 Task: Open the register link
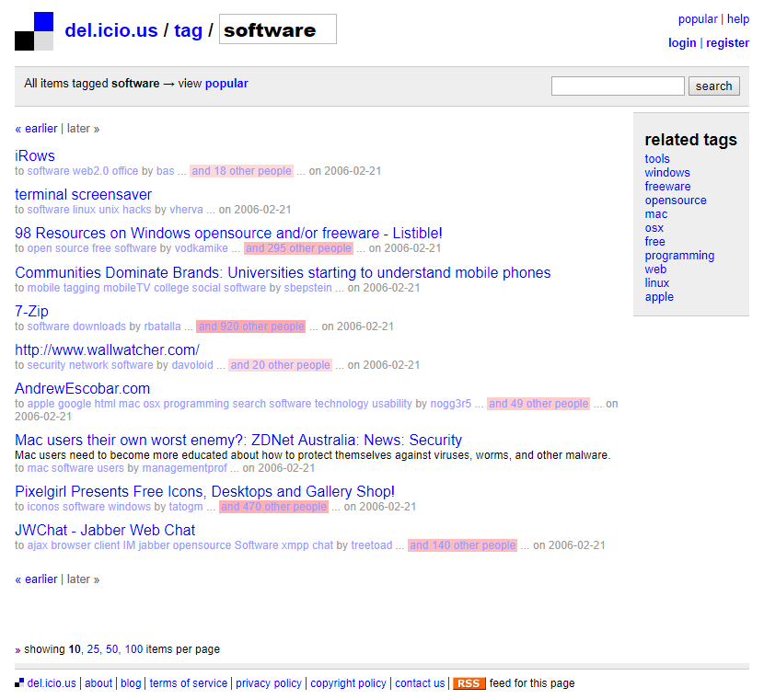pos(727,43)
